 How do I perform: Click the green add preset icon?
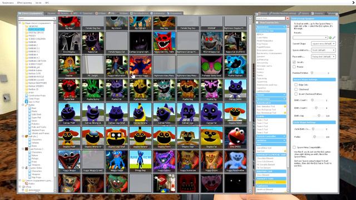point(330,38)
